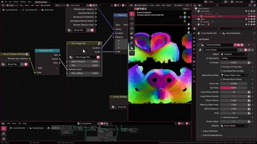Click the Size Ratio slider field
The image size is (257, 144).
(234, 88)
